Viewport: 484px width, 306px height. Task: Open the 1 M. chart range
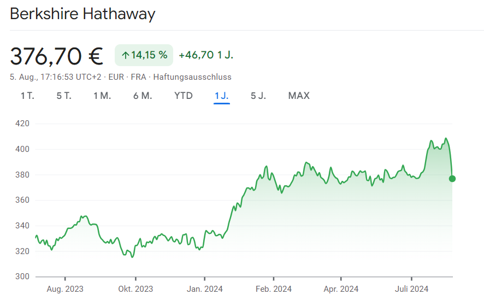point(102,96)
